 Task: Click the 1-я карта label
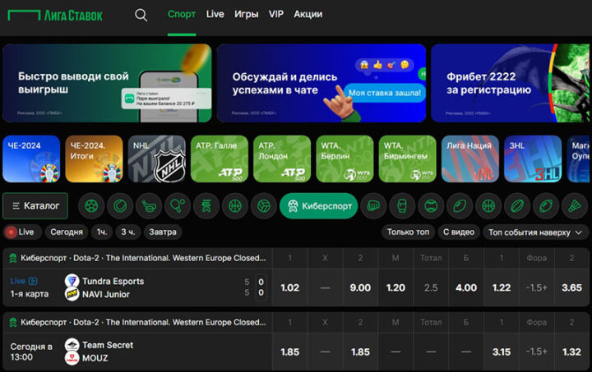click(x=30, y=294)
